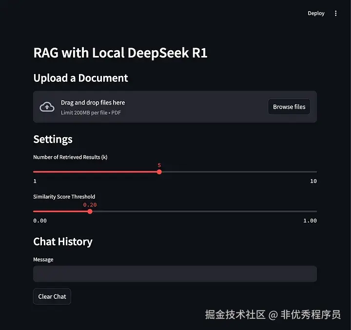Click the cloud upload icon

[x=47, y=107]
